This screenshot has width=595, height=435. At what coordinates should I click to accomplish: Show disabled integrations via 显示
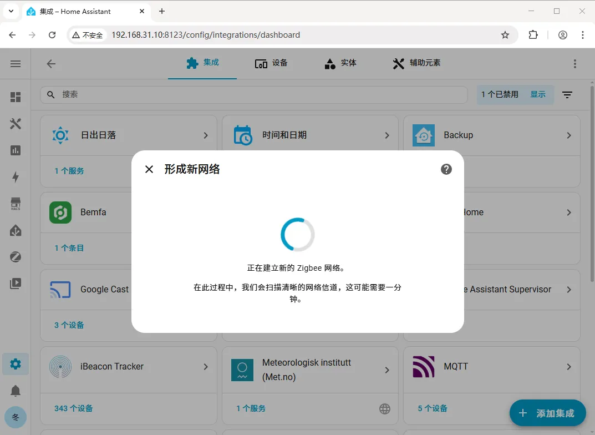click(538, 94)
